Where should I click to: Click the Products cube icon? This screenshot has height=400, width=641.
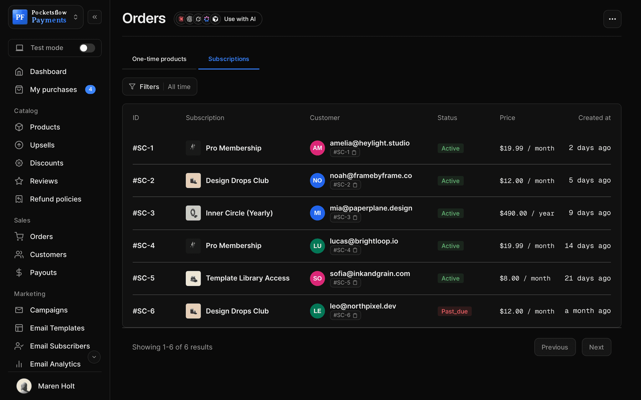click(x=19, y=127)
